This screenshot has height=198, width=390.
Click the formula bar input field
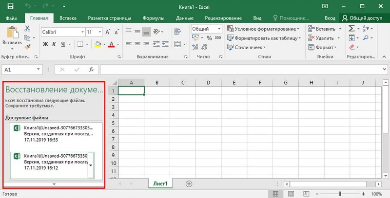tap(241, 70)
